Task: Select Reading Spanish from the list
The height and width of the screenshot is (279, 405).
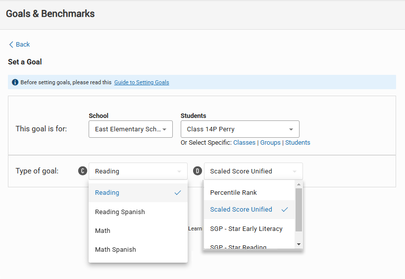Action: [x=120, y=212]
